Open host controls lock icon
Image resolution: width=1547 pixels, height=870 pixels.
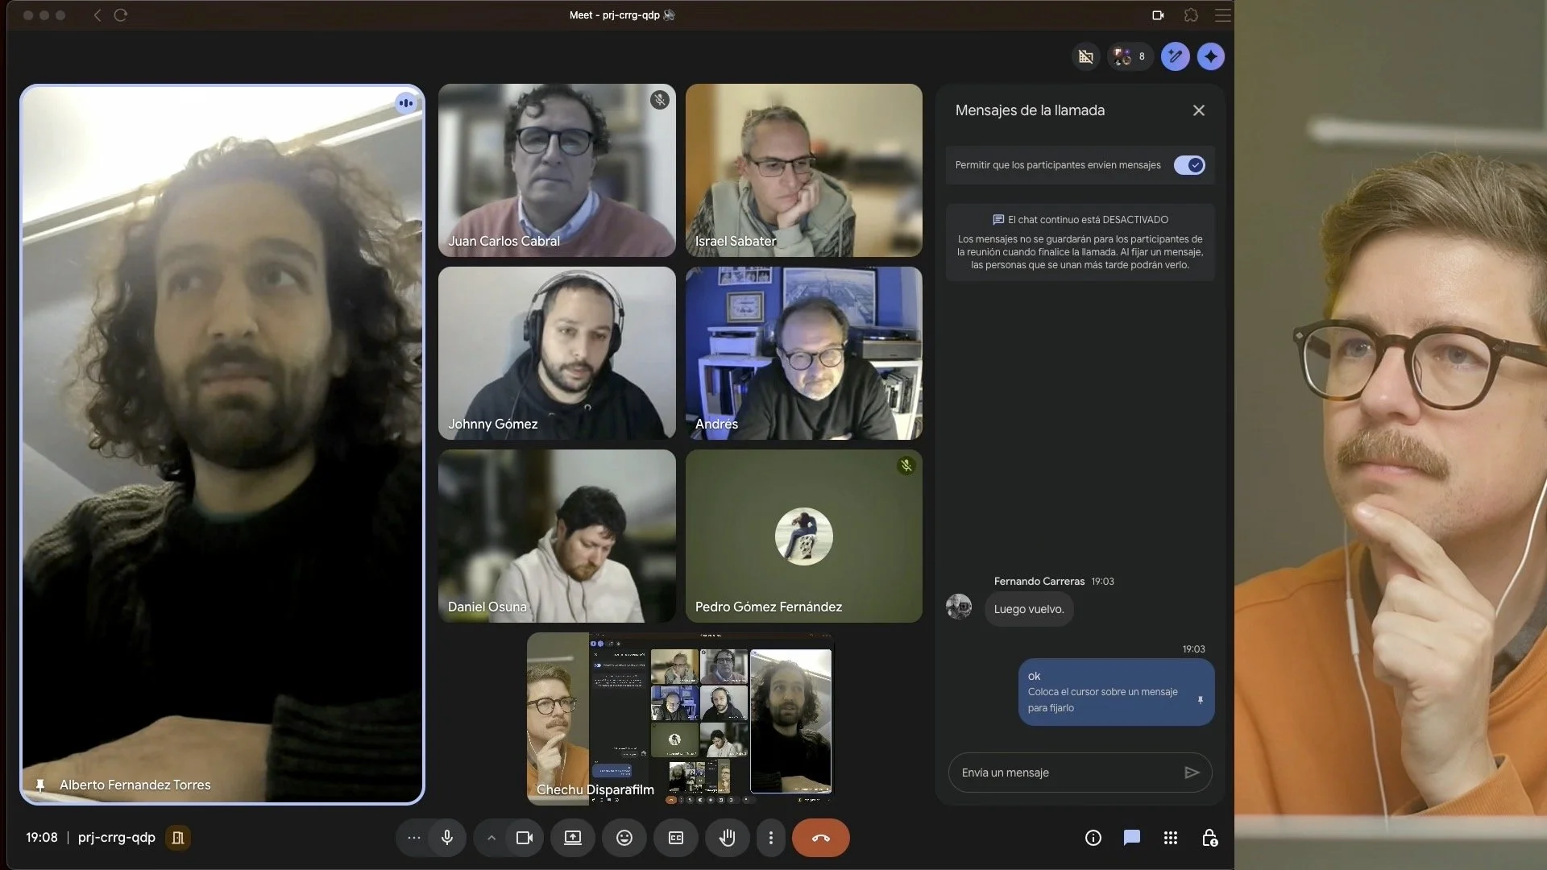1209,838
